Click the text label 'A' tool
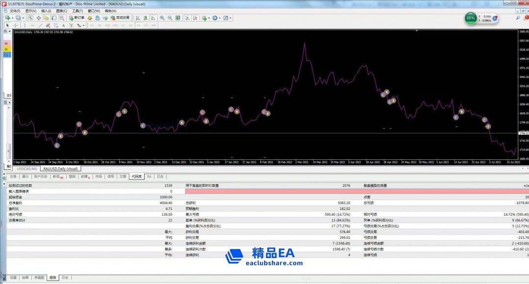 coord(63,25)
